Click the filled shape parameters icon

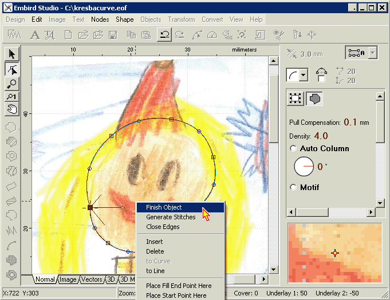pyautogui.click(x=314, y=98)
